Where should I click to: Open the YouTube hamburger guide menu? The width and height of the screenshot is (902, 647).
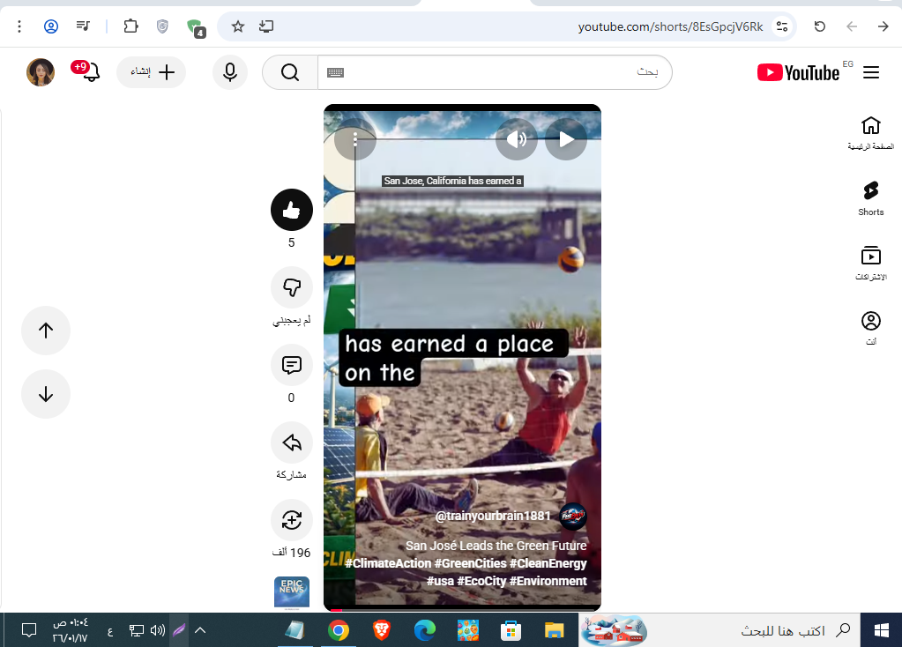coord(871,72)
